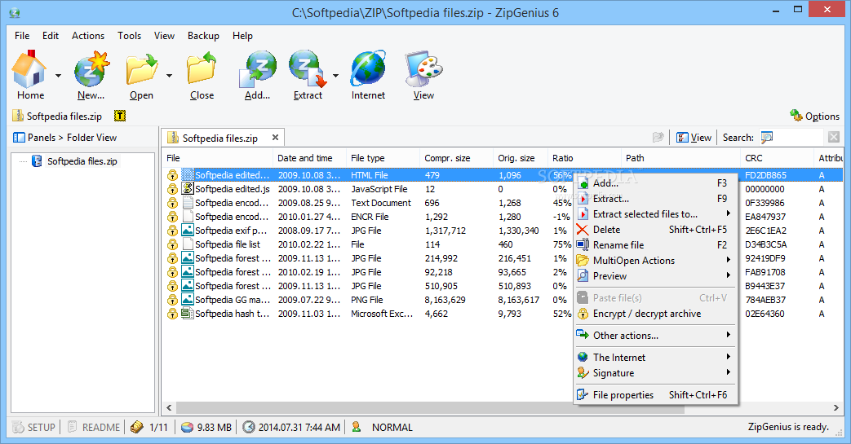Click the clock icon in status bar
Screen dimensions: 851x444
[x=249, y=427]
